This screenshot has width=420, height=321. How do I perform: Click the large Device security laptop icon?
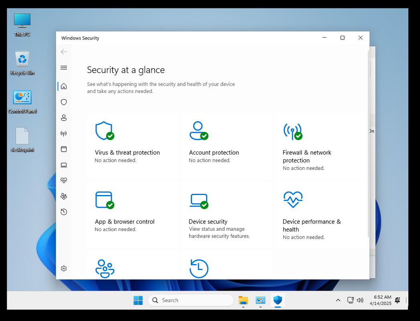tap(199, 201)
